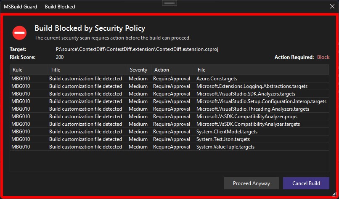This screenshot has width=339, height=199.
Task: Click the red blocked stop icon
Action: [19, 33]
